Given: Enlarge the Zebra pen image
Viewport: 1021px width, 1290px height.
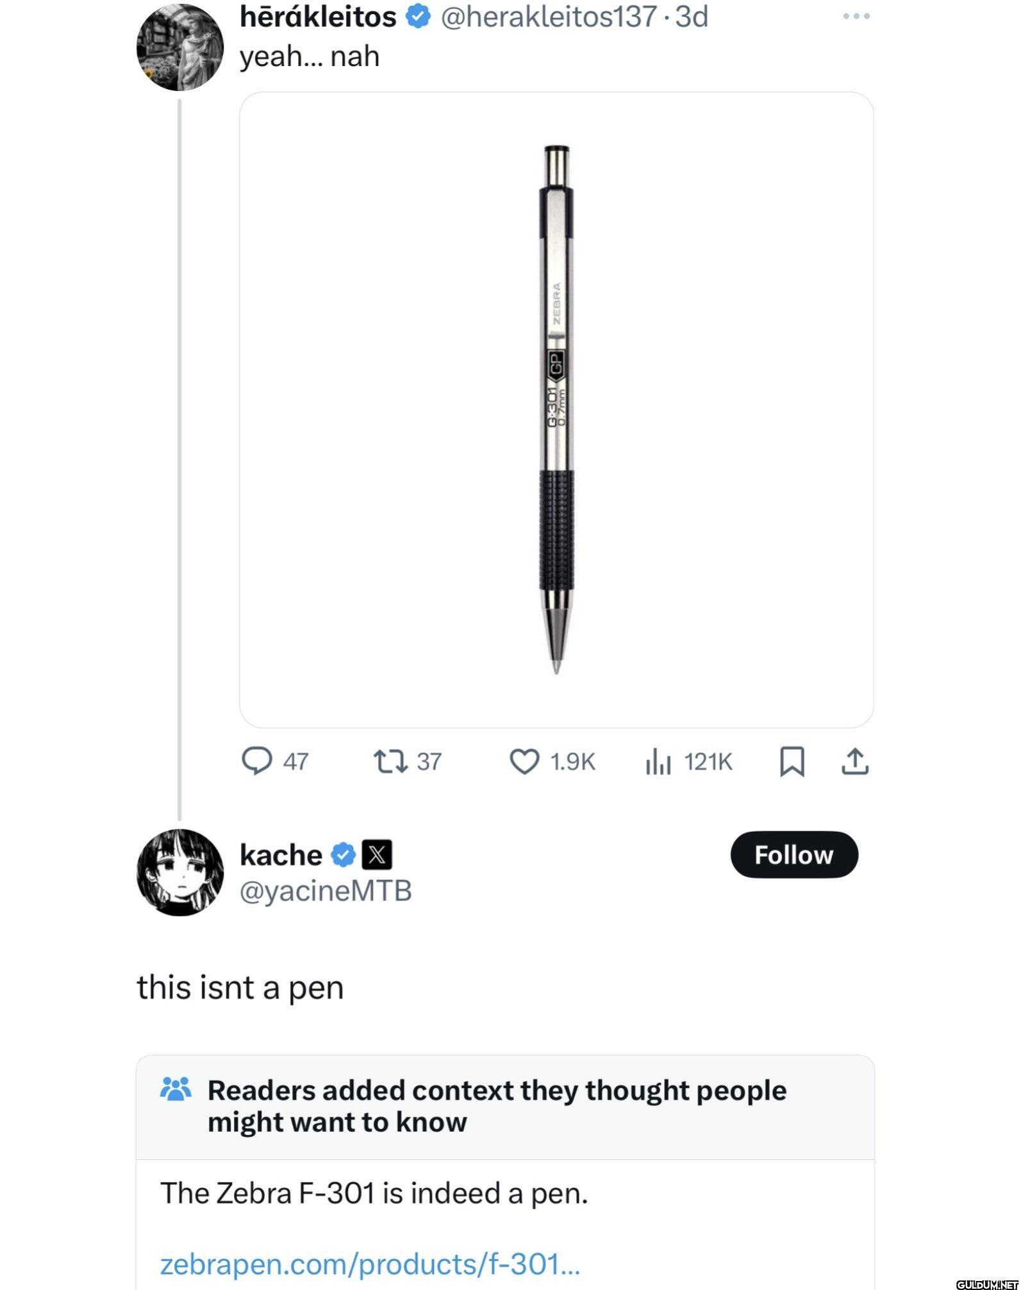Looking at the screenshot, I should pos(556,410).
